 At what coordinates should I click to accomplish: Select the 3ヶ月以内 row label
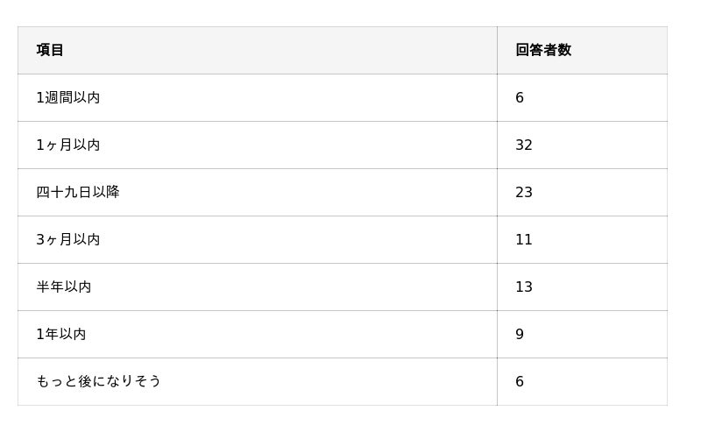pos(68,239)
